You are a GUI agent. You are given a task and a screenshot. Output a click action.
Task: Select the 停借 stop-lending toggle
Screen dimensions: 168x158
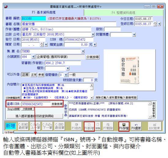[x=41, y=75]
